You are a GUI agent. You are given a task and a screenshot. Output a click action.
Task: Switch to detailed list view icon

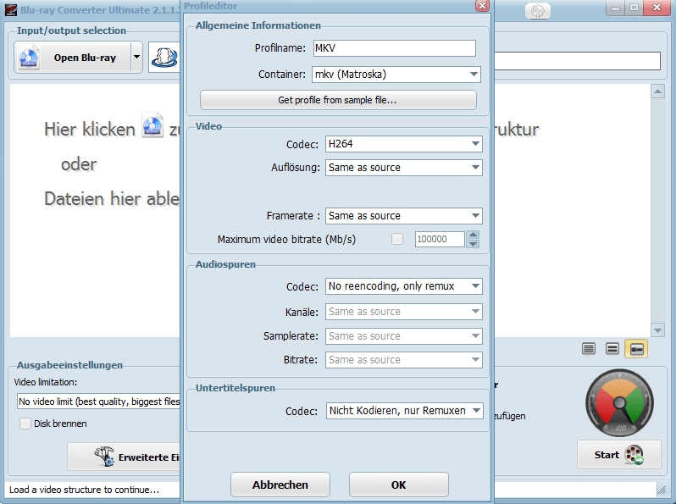point(589,348)
